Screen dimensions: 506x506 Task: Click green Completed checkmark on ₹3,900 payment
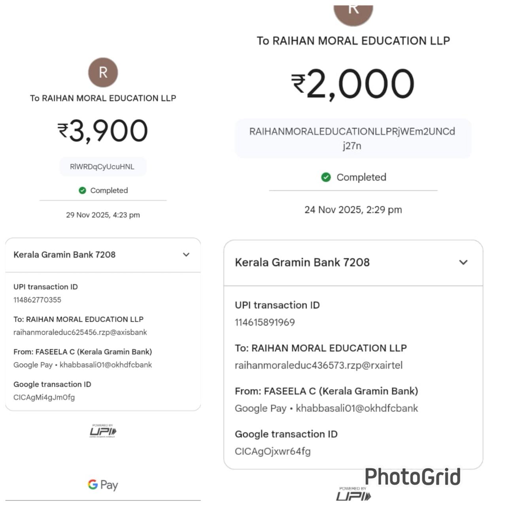pyautogui.click(x=82, y=191)
